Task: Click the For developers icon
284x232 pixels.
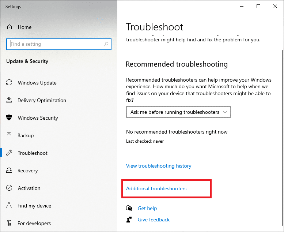Action: click(10, 223)
